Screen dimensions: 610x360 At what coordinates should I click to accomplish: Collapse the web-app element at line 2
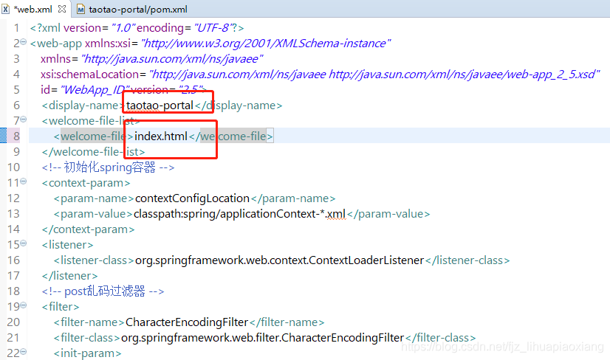point(24,41)
